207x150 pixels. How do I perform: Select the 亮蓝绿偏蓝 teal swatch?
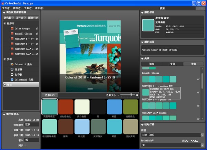coord(49,107)
